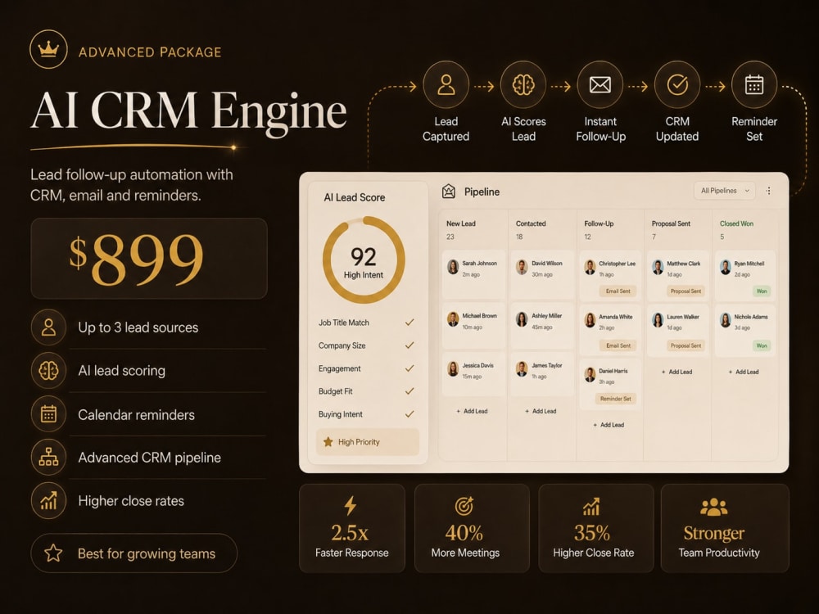Click the AI Lead Score panel title
This screenshot has width=819, height=614.
pyautogui.click(x=354, y=197)
